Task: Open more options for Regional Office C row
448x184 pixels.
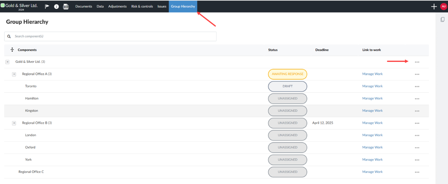Action: coord(417,172)
